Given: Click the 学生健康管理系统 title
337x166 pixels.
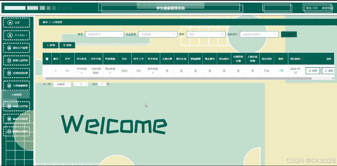Looking at the screenshot, I should click(170, 8).
